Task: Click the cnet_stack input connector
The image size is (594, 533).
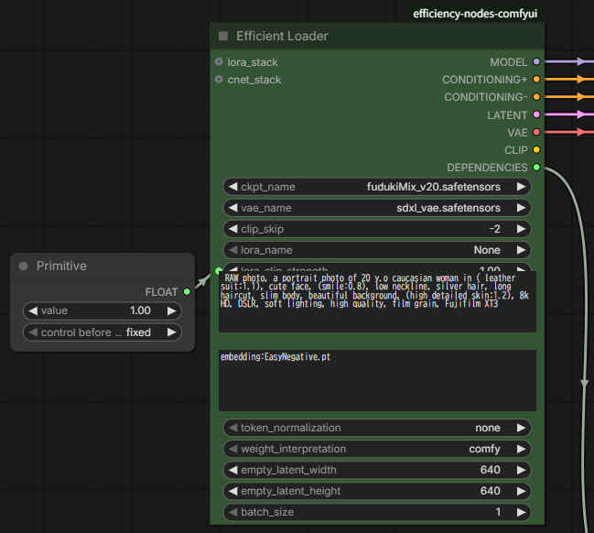Action: [x=219, y=80]
